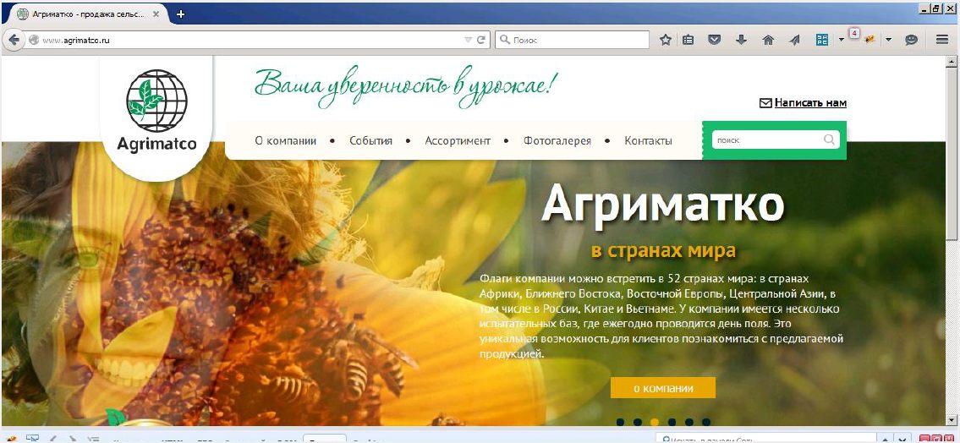Open the Firefox hamburger menu

[942, 40]
